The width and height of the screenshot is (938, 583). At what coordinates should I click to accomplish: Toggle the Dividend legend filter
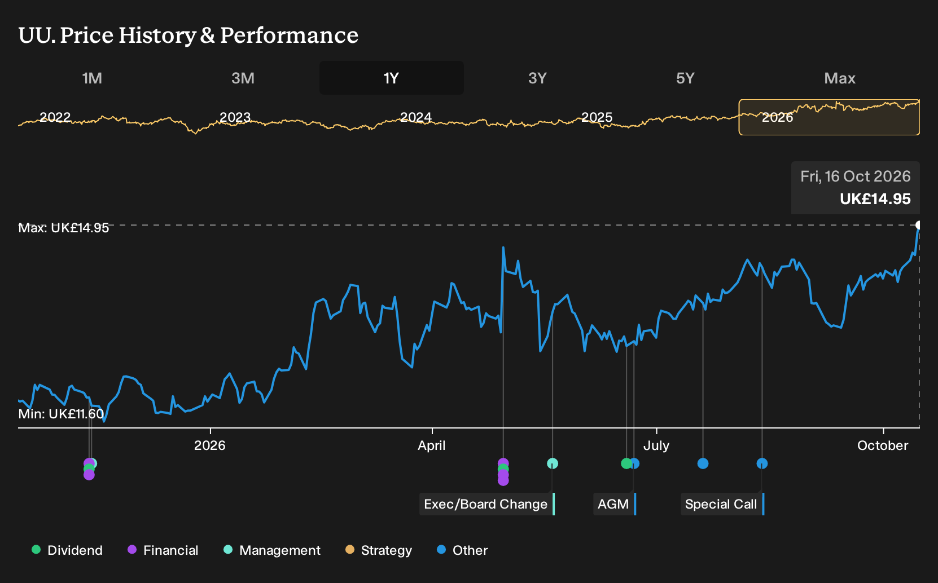point(67,550)
